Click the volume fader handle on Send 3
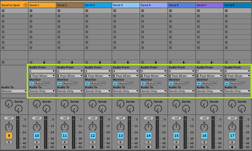252x151 pixels. [x=104, y=119]
